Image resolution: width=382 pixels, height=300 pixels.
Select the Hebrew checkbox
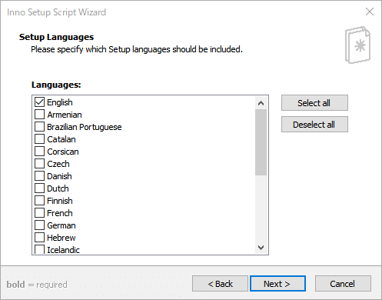(x=39, y=238)
